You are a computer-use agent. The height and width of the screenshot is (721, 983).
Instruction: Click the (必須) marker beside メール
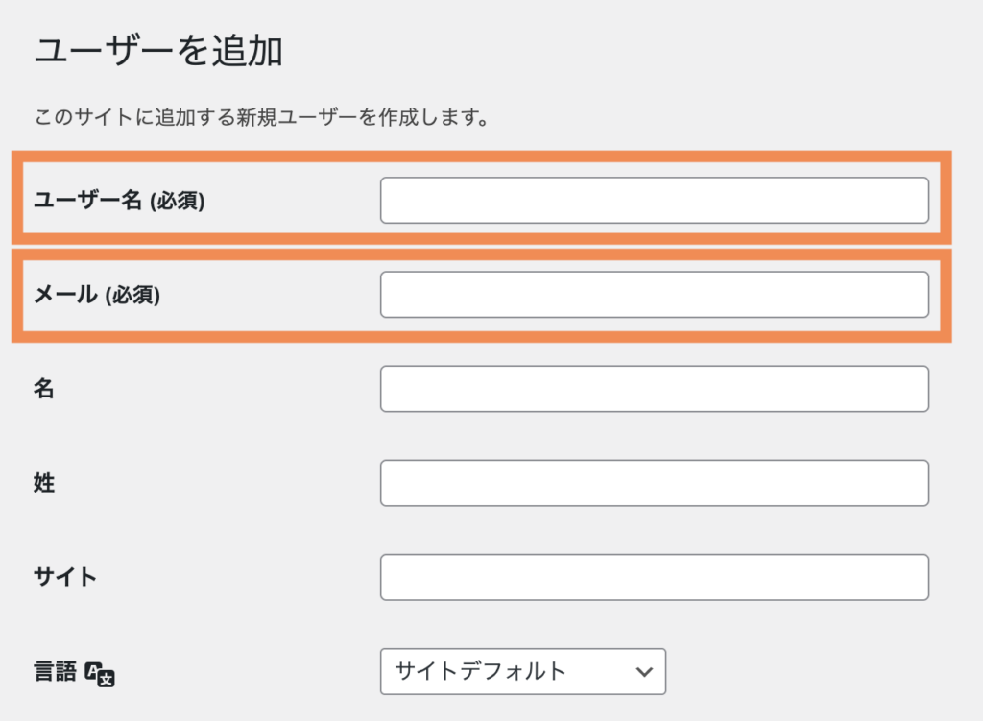pos(131,296)
